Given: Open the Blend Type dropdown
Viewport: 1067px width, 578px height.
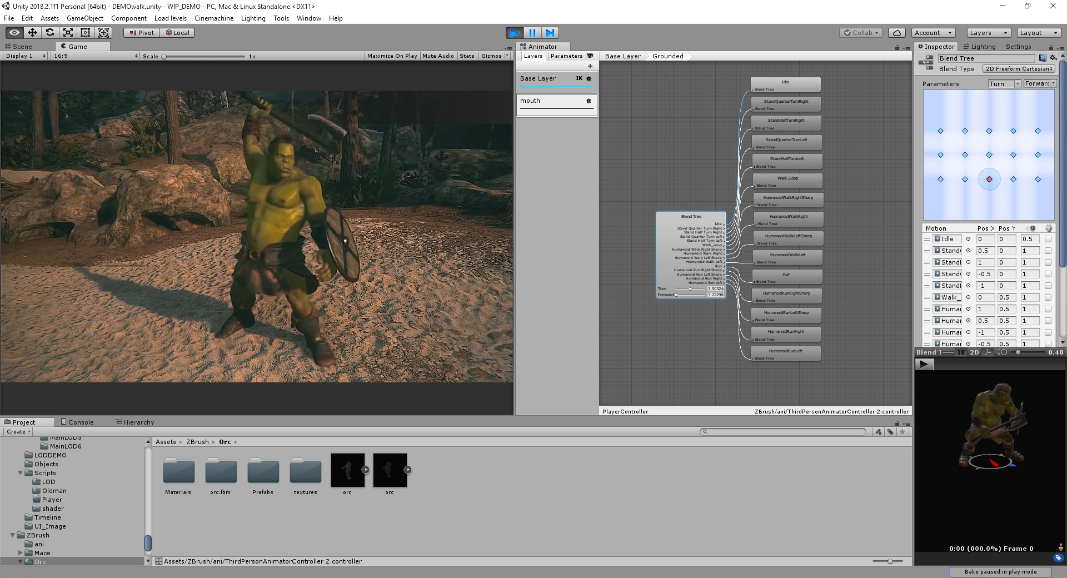Looking at the screenshot, I should click(x=1019, y=69).
